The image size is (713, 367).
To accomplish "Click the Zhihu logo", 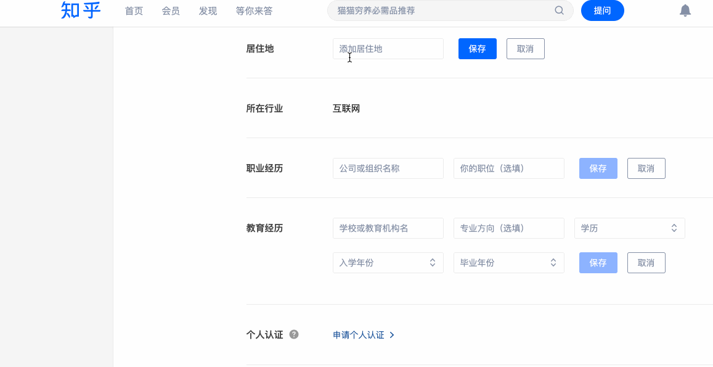I will tap(81, 10).
